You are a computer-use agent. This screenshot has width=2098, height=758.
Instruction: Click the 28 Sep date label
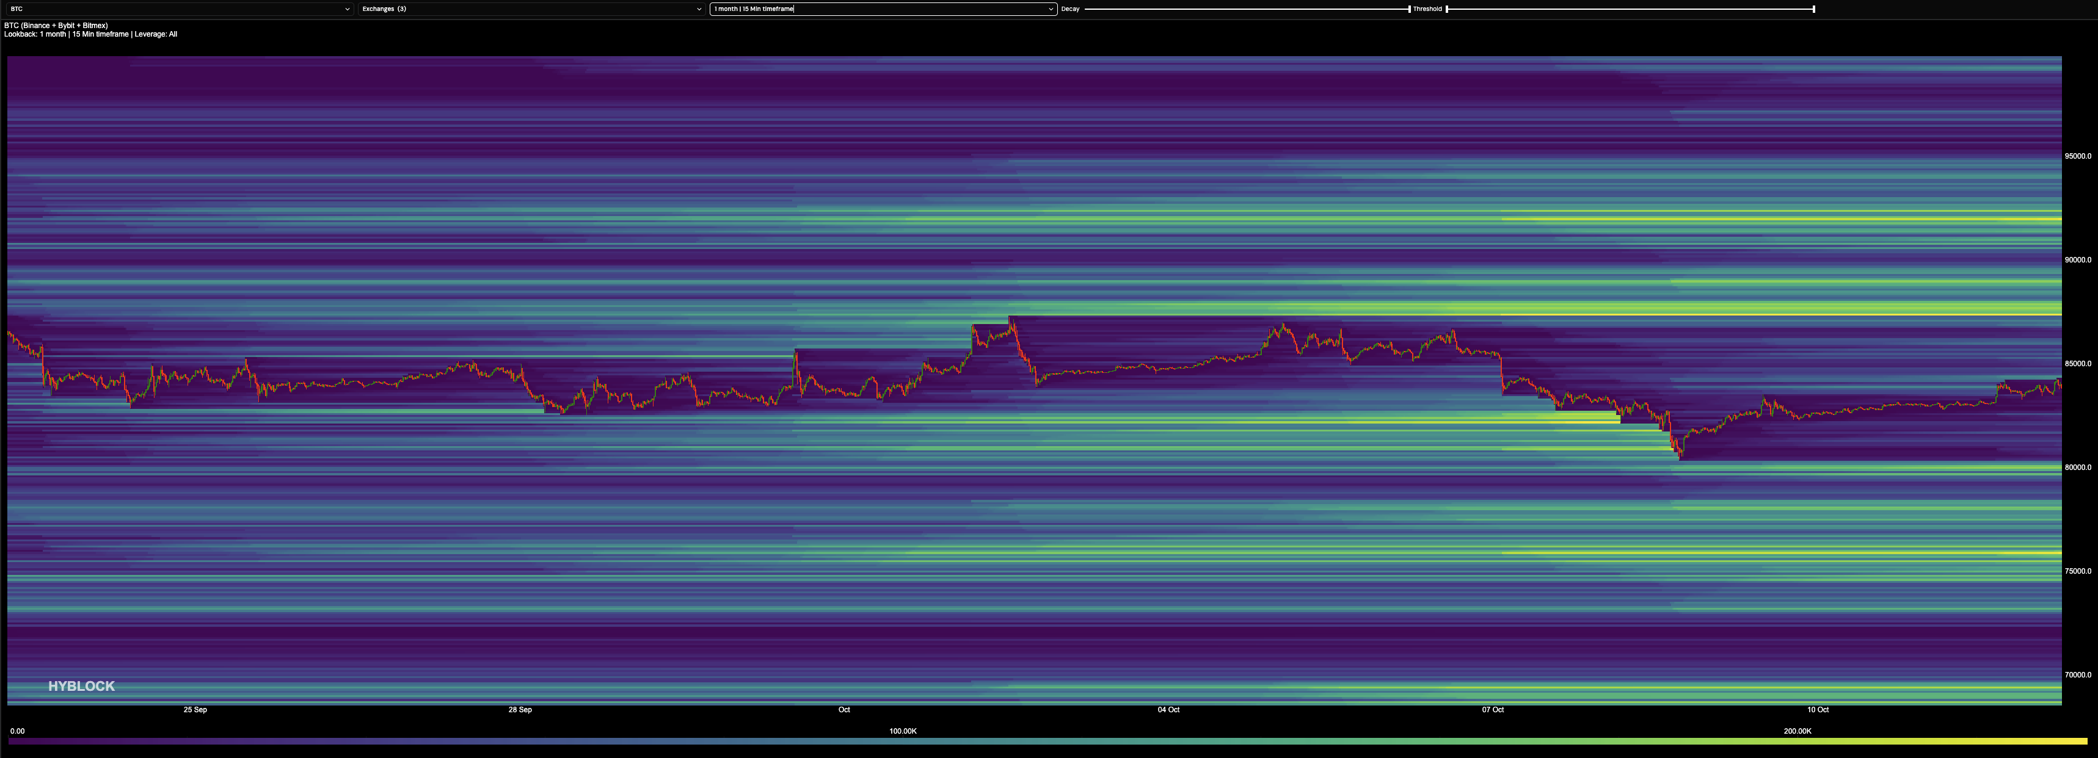pos(520,710)
